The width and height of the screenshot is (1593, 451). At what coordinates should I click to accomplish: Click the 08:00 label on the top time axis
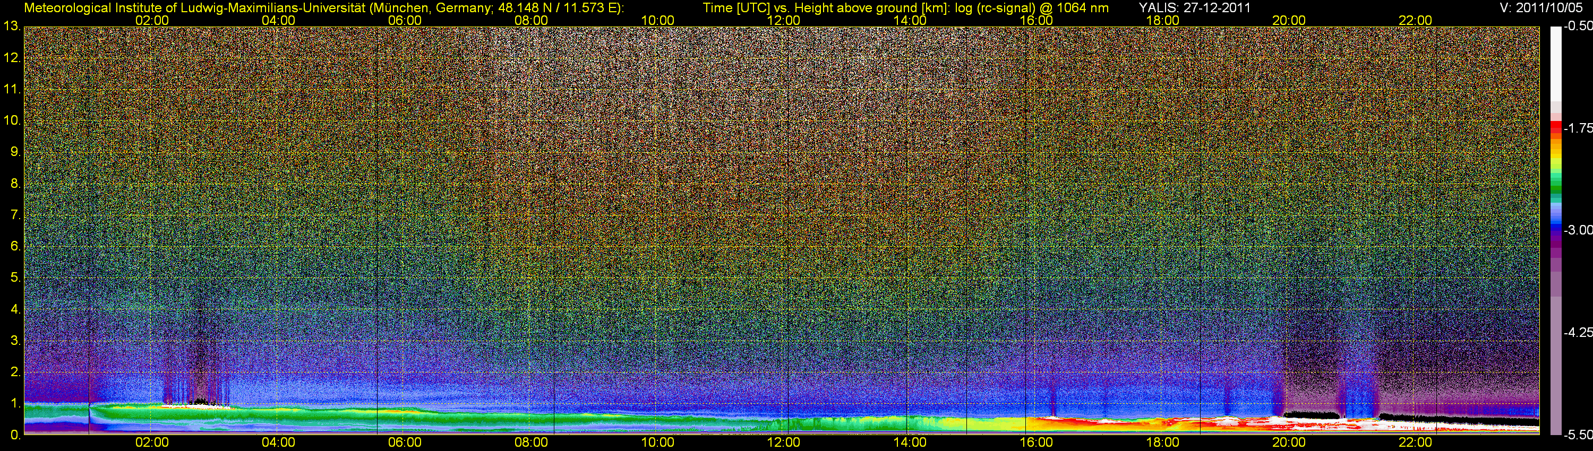(x=530, y=20)
